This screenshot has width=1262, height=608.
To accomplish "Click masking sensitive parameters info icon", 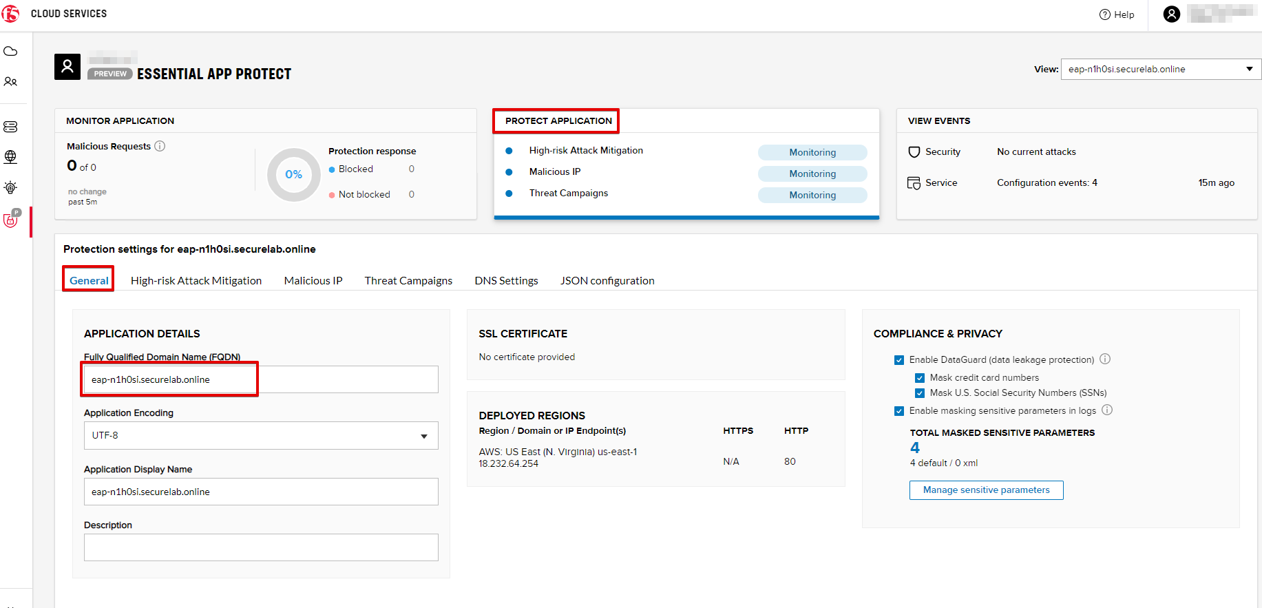I will (x=1107, y=410).
